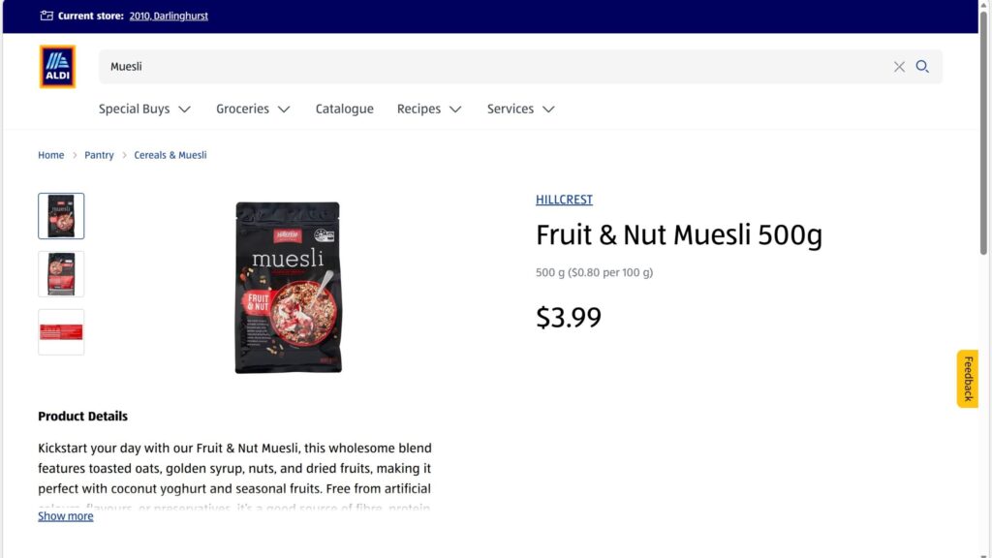This screenshot has width=992, height=558.
Task: Click the store icon in top bar
Action: 46,15
